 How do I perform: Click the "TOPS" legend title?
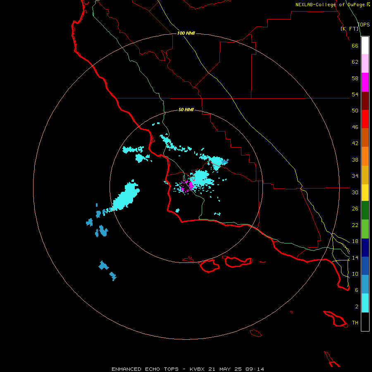click(x=363, y=25)
